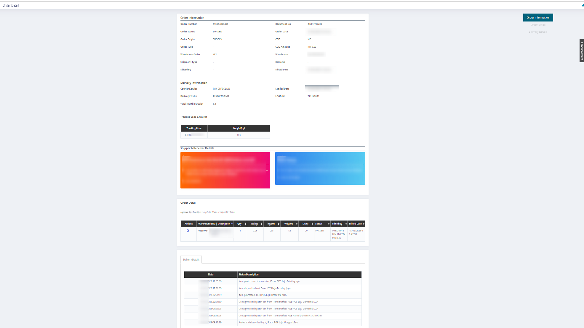
Task: Click the blue Receiver details card
Action: click(x=320, y=168)
